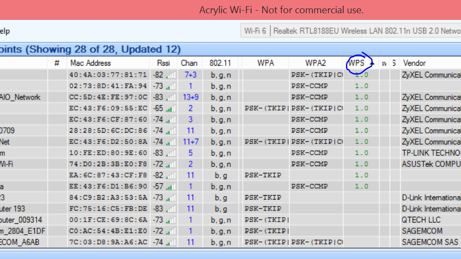This screenshot has height=259, width=461.
Task: Select MAC address 7C:03:D8:9A:A6:AC
Action: click(x=108, y=243)
